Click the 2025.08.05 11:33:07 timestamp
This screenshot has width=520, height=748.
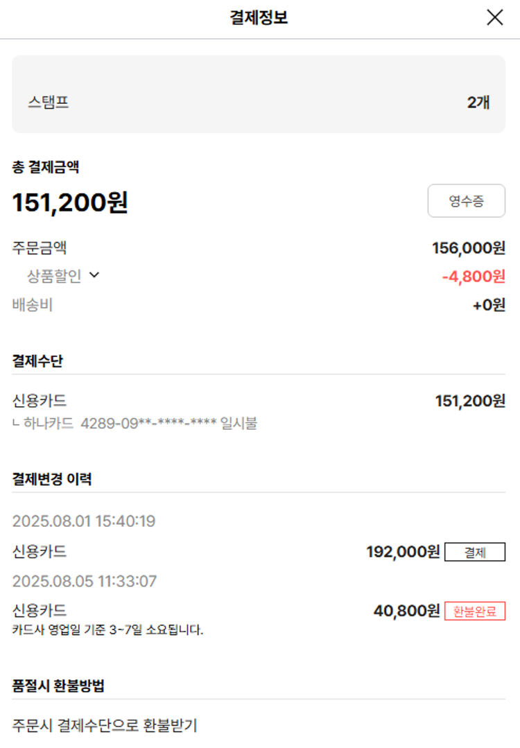(85, 581)
